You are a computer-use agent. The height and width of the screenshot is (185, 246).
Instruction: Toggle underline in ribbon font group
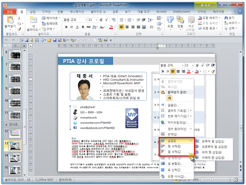pyautogui.click(x=77, y=27)
